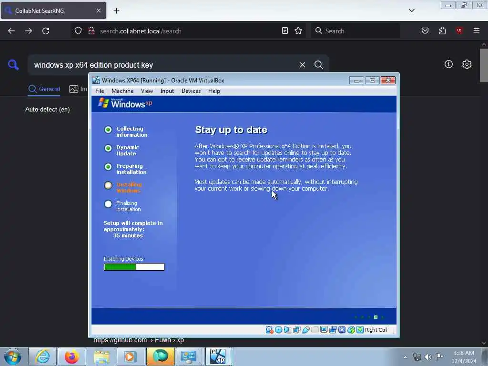The height and width of the screenshot is (366, 488).
Task: Go back in Firefox history
Action: click(11, 31)
